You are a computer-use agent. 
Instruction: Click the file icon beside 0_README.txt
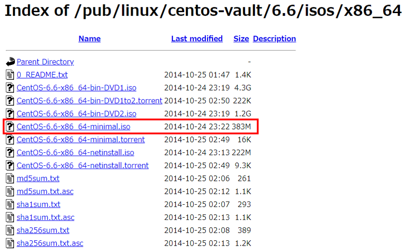[10, 74]
